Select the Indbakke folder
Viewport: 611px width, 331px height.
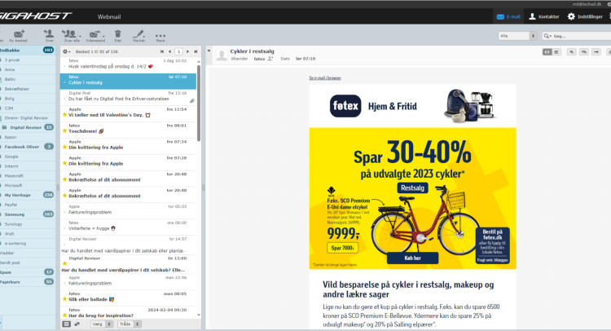[27, 51]
